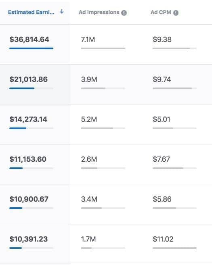The width and height of the screenshot is (212, 265).
Task: Select the 1.7M impressions value
Action: pos(88,239)
